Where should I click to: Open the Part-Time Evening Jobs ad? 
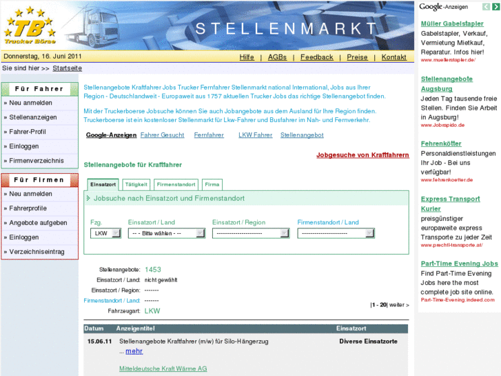[459, 264]
